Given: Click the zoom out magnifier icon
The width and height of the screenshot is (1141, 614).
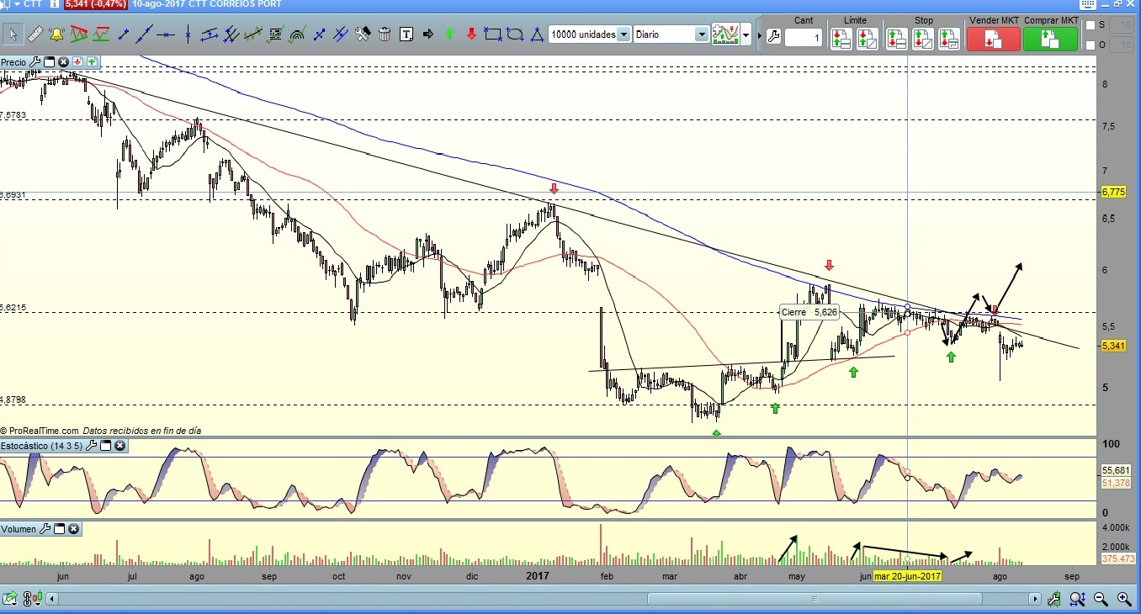Looking at the screenshot, I should [1101, 599].
